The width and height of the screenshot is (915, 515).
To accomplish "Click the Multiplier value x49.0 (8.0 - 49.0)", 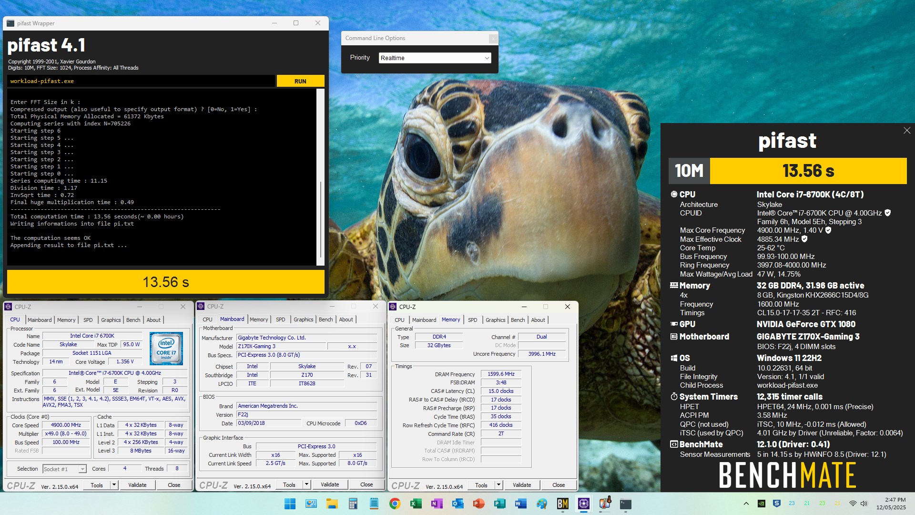I will [66, 434].
